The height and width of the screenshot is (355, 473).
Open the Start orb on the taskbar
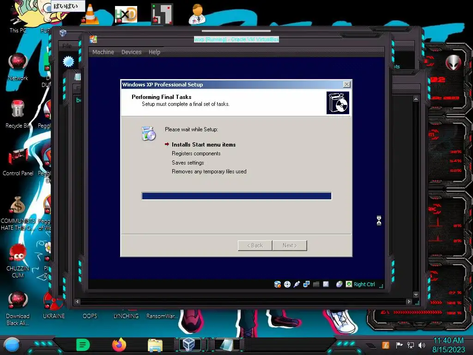tap(12, 345)
